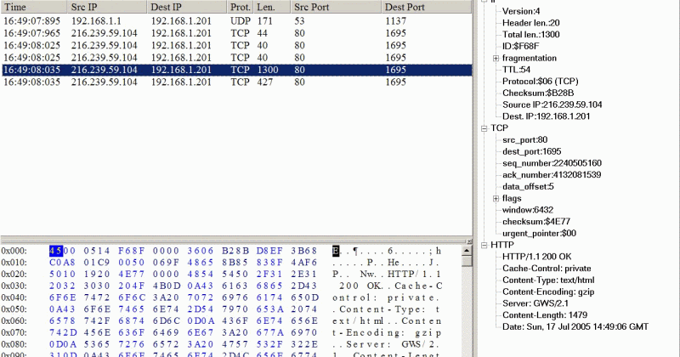
Task: Click the 0x030 offset label
Action: (14, 286)
